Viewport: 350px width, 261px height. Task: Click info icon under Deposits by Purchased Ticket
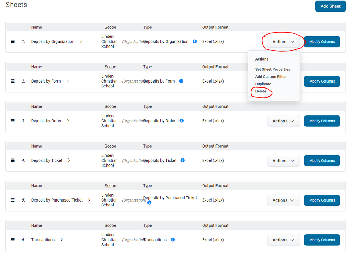tap(149, 203)
